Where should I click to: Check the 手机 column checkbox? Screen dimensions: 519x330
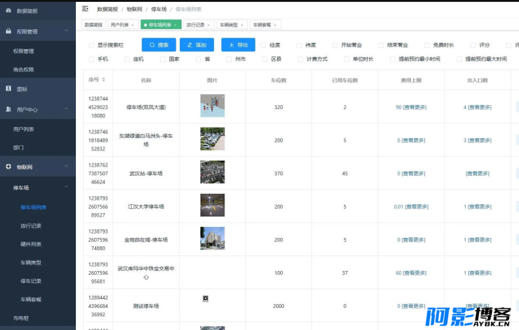pos(91,59)
